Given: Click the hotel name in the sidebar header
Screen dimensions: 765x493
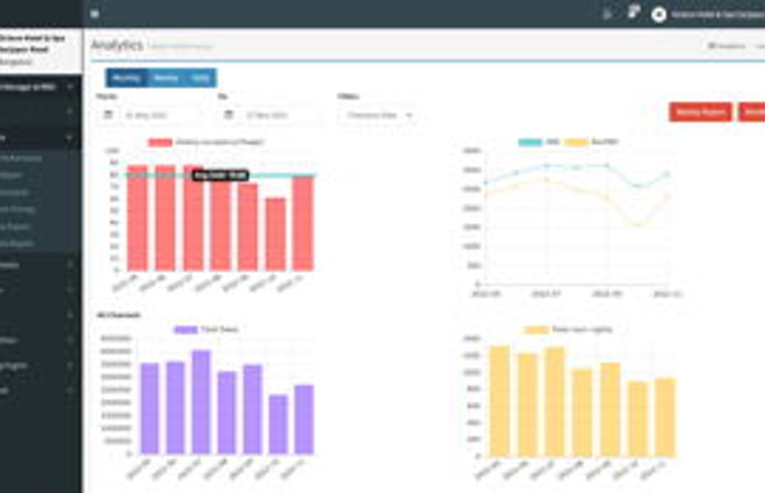Looking at the screenshot, I should tap(32, 43).
